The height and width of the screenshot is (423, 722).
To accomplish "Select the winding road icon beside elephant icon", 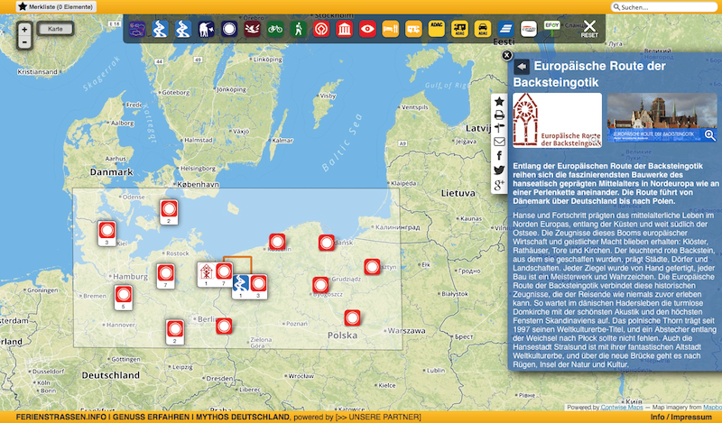I will [183, 29].
